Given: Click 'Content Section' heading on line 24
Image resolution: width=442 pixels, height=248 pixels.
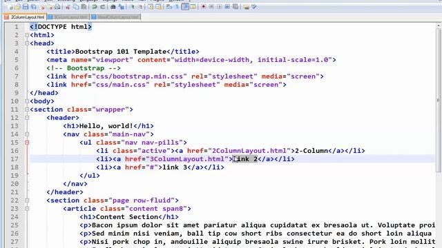Looking at the screenshot, I should pyautogui.click(x=127, y=217).
